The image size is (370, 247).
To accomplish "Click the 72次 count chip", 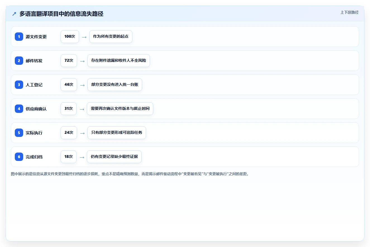I will coord(69,61).
